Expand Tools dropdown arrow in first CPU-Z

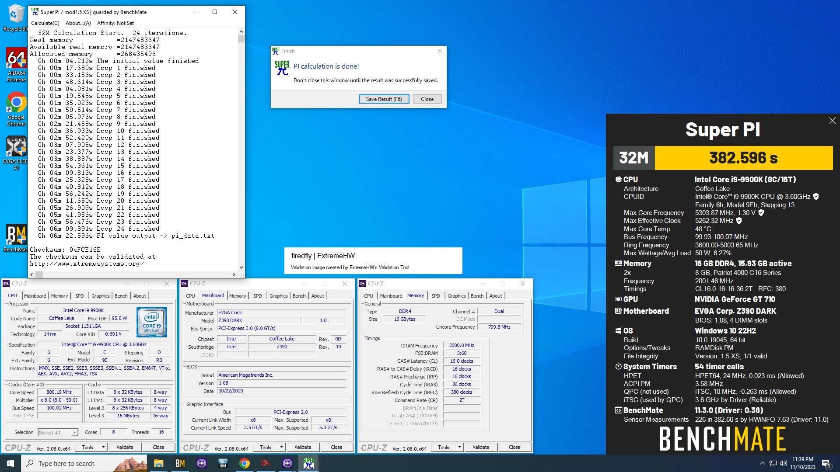pyautogui.click(x=103, y=447)
